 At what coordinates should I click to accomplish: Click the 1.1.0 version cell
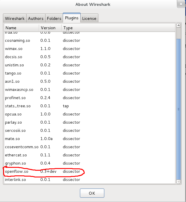(45, 49)
